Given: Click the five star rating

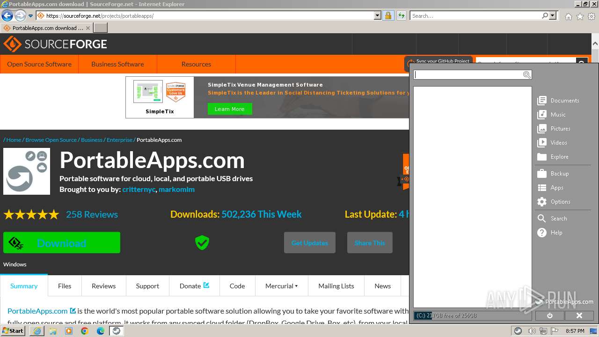Looking at the screenshot, I should click(x=31, y=215).
